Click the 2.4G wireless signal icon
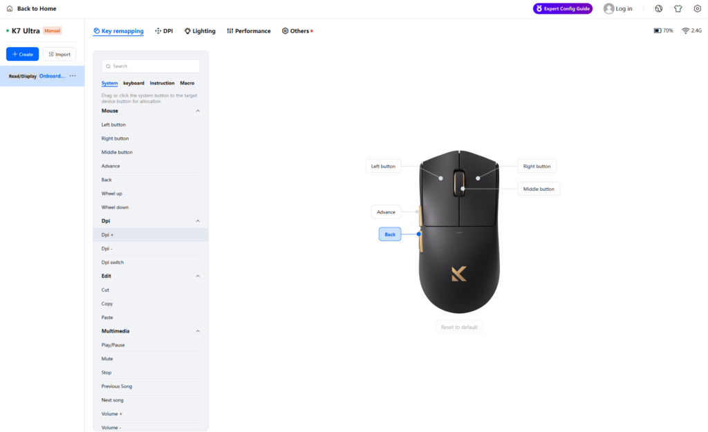This screenshot has height=432, width=708. [685, 31]
